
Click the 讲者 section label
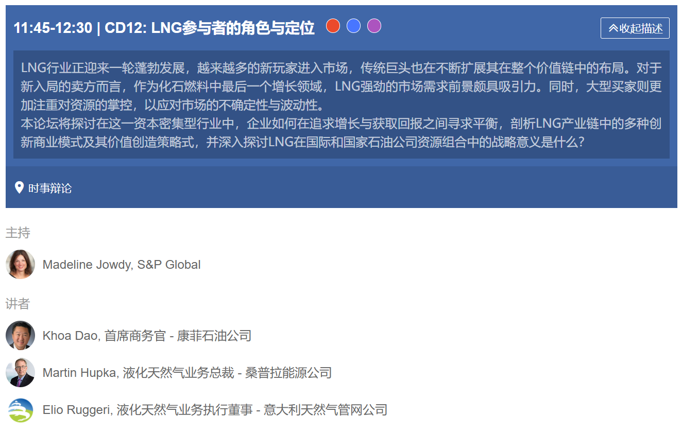point(18,304)
